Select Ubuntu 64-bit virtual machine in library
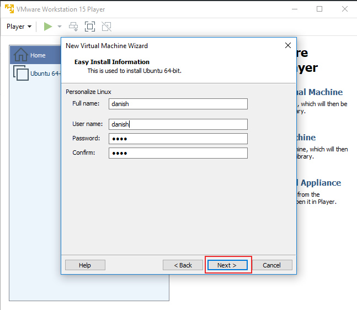This screenshot has height=310, width=357. click(36, 73)
